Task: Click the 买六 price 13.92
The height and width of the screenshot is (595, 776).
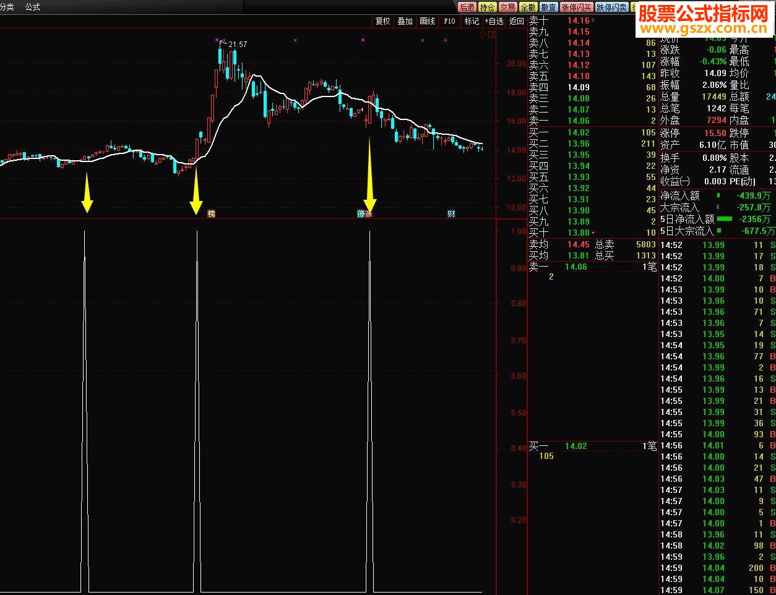Action: (x=579, y=188)
